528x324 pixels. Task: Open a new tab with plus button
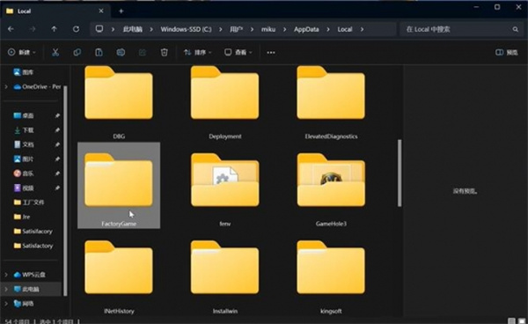(x=121, y=11)
